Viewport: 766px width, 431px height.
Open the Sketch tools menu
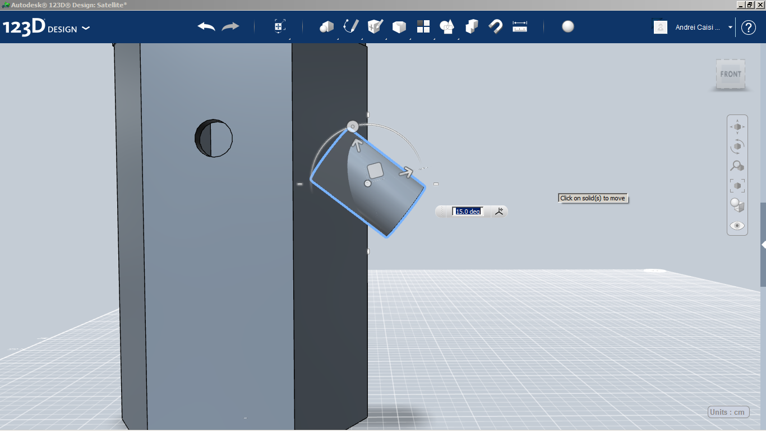tap(350, 26)
